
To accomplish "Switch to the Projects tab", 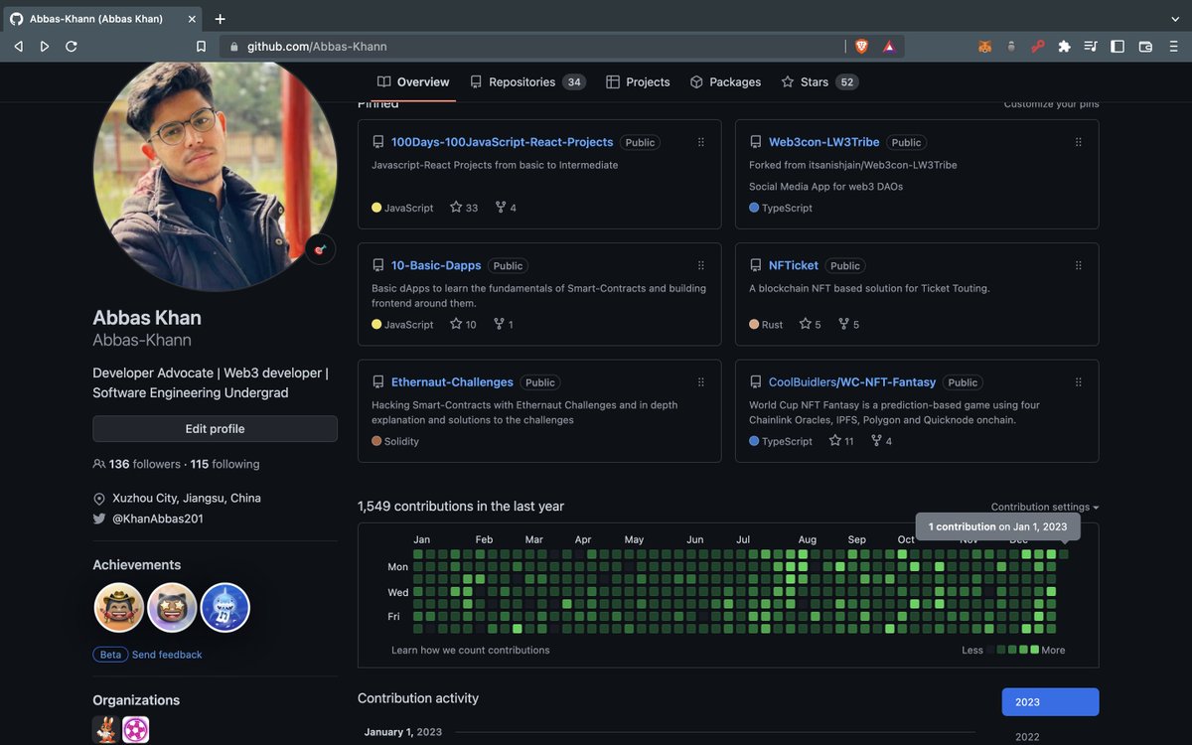I will coord(638,81).
